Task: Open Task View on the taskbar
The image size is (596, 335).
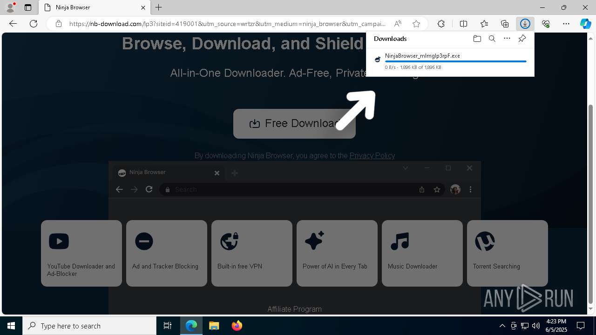Action: (168, 326)
